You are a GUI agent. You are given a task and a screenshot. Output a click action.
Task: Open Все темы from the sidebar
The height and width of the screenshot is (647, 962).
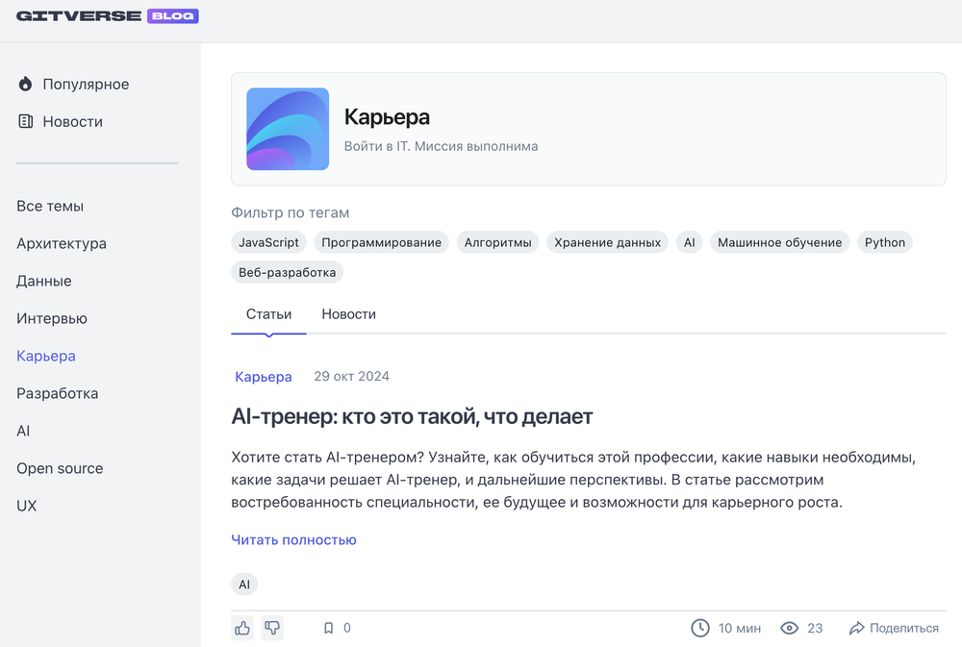pyautogui.click(x=49, y=206)
